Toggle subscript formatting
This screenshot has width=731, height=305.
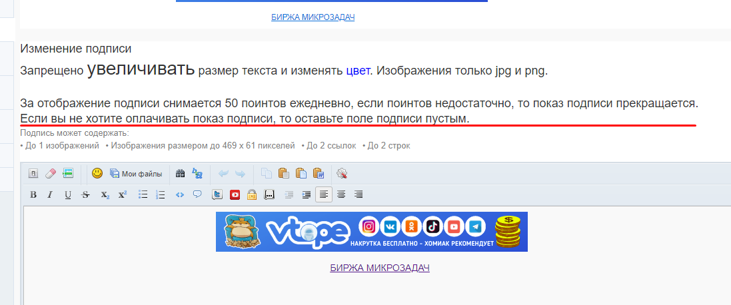[x=105, y=194]
